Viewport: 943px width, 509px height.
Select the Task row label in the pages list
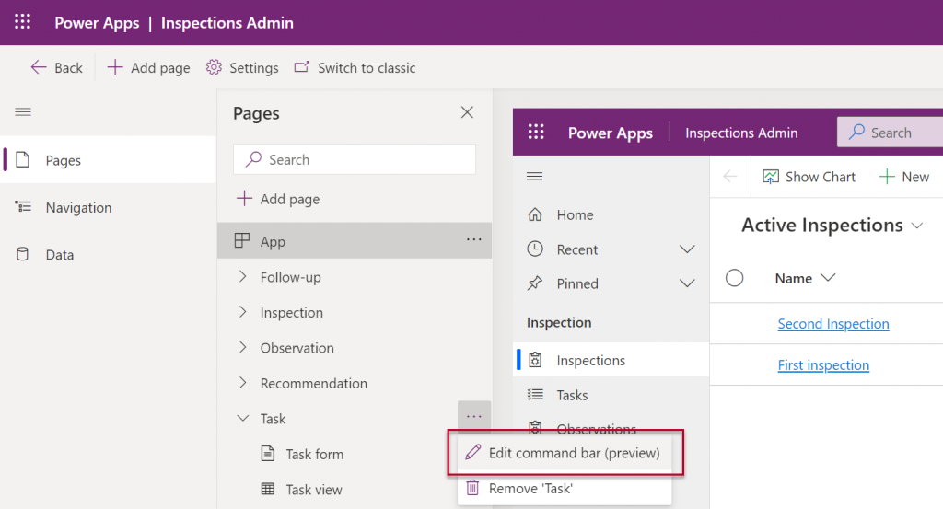point(273,419)
